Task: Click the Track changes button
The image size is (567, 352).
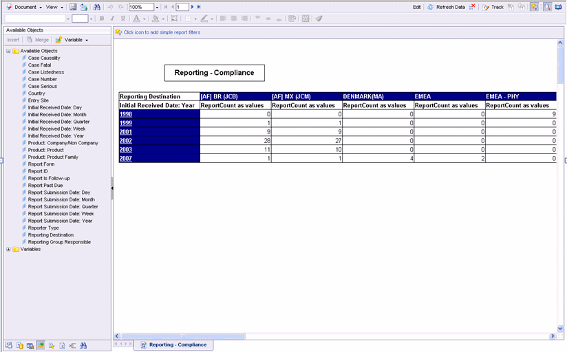Action: point(493,7)
